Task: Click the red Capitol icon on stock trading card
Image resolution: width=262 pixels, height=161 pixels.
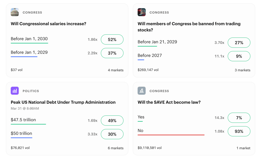Action: (x=142, y=12)
